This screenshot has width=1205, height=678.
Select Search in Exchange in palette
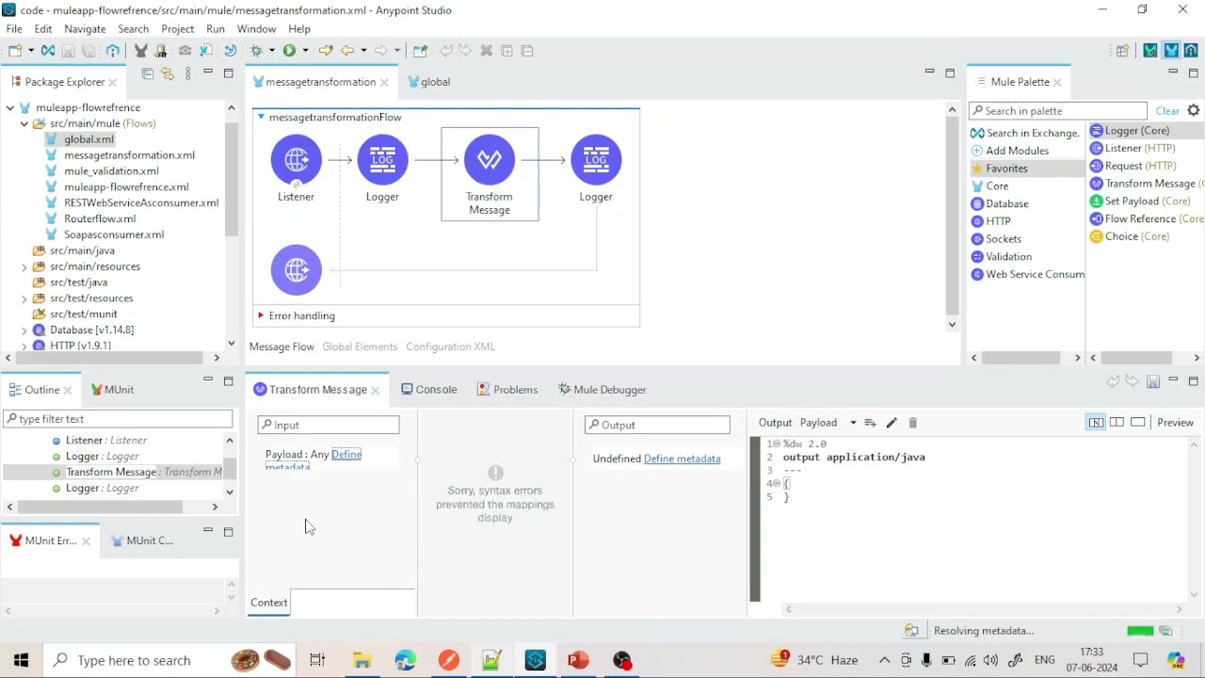tap(1024, 133)
